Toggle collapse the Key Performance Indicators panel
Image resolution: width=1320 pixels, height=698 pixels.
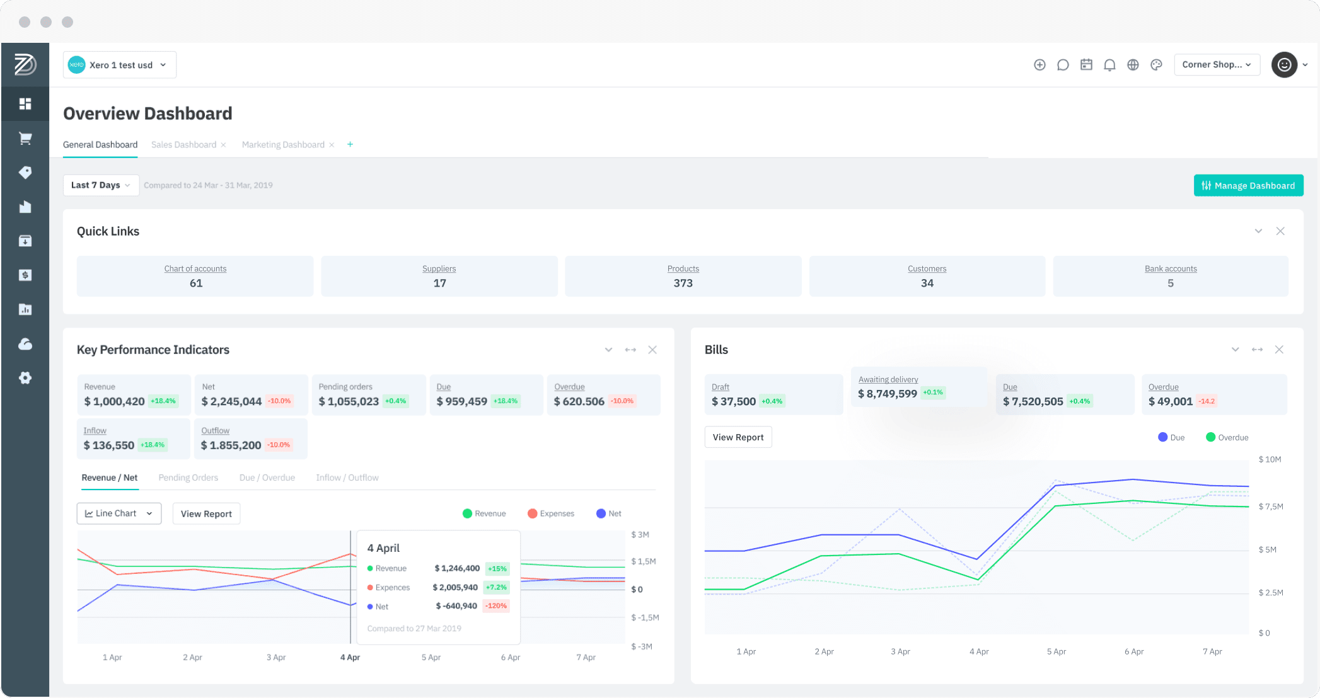pyautogui.click(x=608, y=350)
